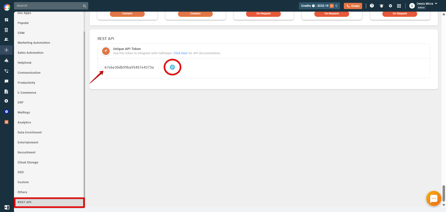The width and height of the screenshot is (446, 212).
Task: Select the REST API category
Action: (49, 202)
